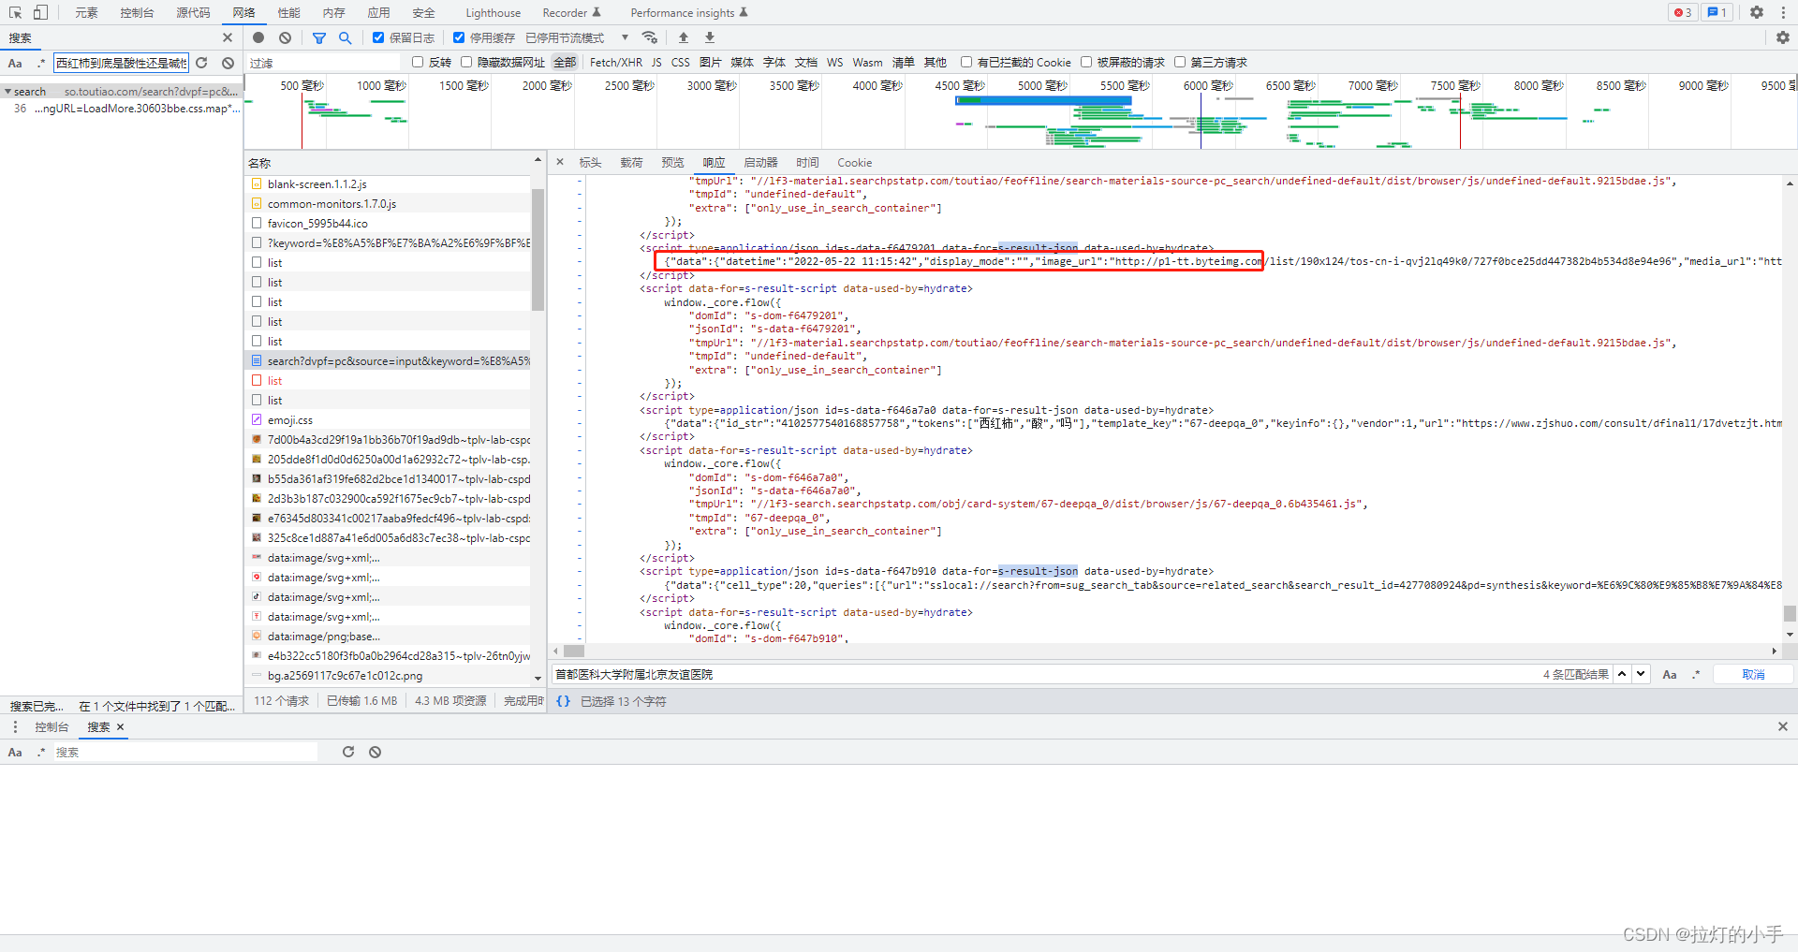Screen dimensions: 1798x952
Task: Open DevTools three-dot more menu
Action: [1783, 12]
